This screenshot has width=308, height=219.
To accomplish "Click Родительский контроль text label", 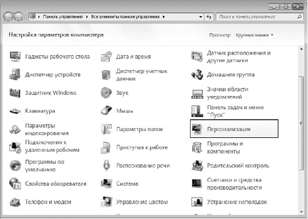I will click(x=238, y=166).
